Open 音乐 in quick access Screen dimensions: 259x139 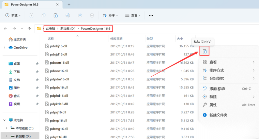tap(14, 96)
